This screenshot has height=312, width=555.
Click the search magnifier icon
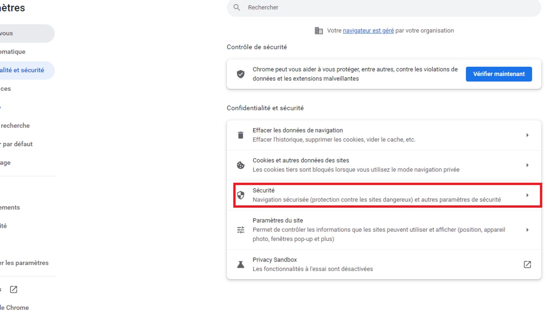coord(237,7)
